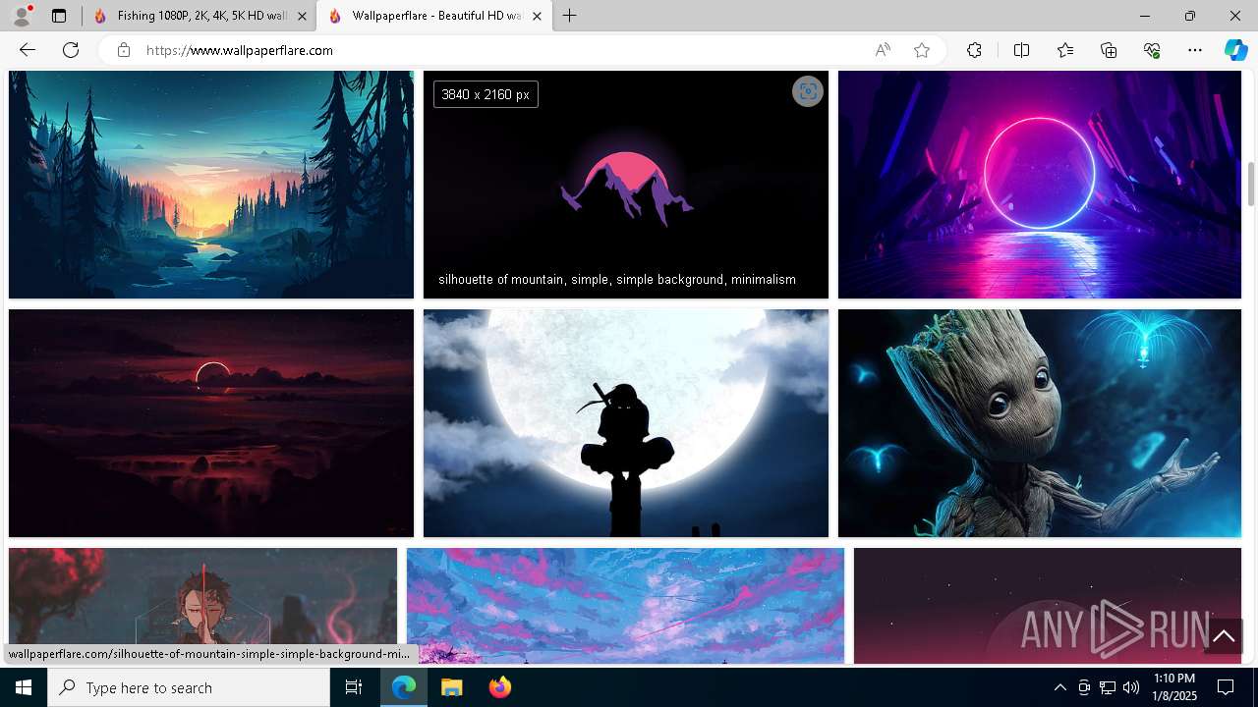This screenshot has width=1258, height=707.
Task: Click the silhouette of mountain caption link
Action: point(617,280)
